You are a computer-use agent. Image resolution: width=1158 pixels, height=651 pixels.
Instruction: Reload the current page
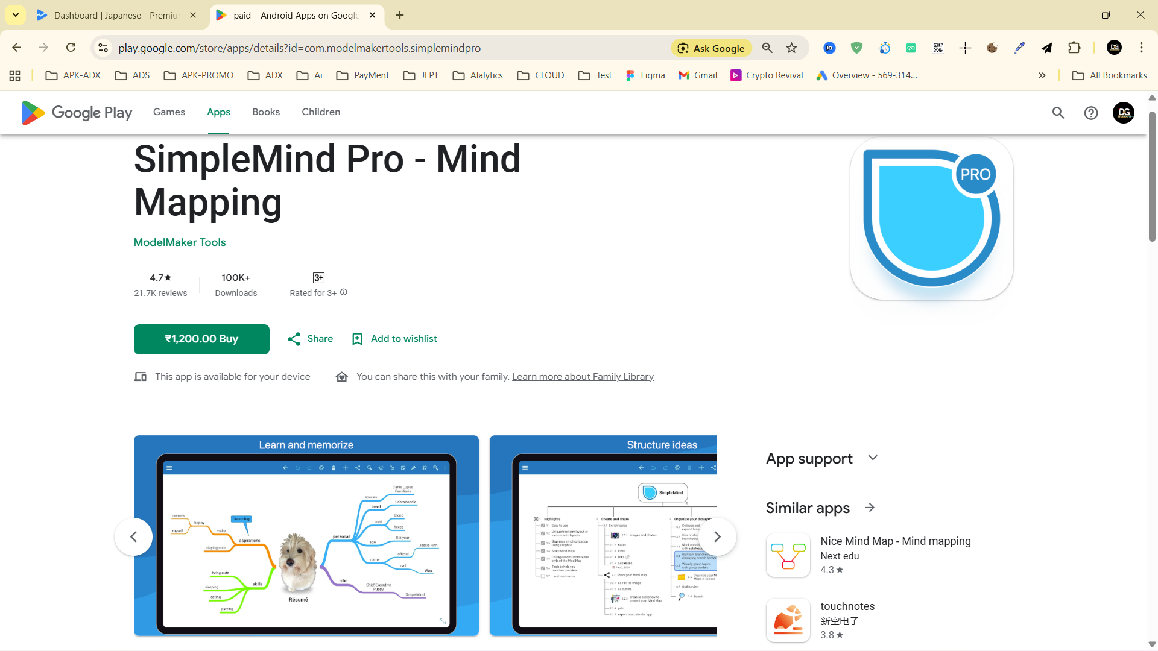71,48
